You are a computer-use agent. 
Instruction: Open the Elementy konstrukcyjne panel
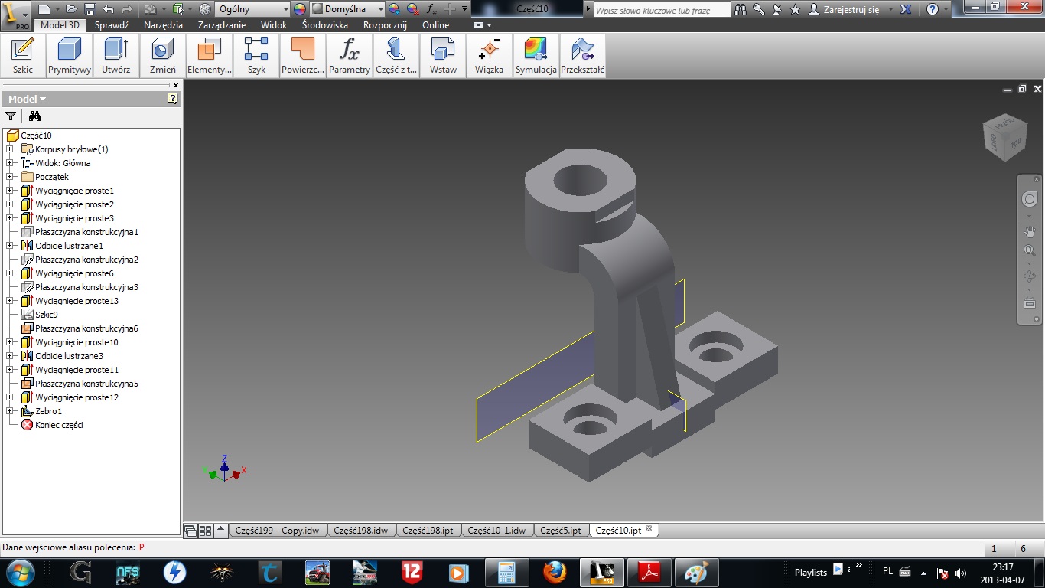click(209, 55)
